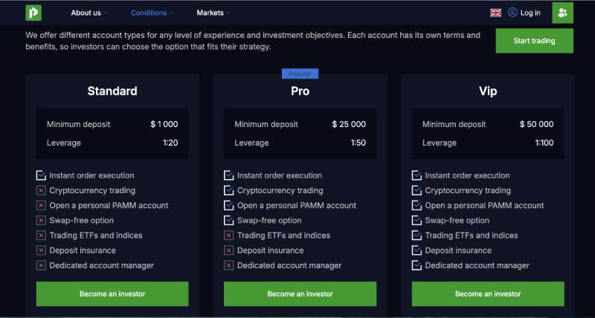Click Standard's Cryptocurrency trading red cross icon

click(x=41, y=190)
